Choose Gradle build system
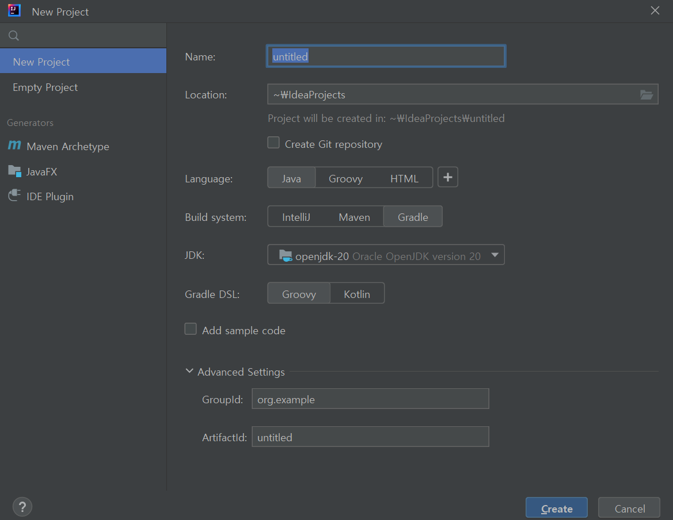The height and width of the screenshot is (520, 673). coord(413,216)
